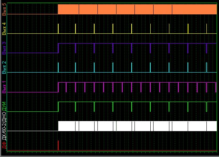Click the first white block of ДК 60-2/ДНО
Screen dimensions: 219x157
67,126
